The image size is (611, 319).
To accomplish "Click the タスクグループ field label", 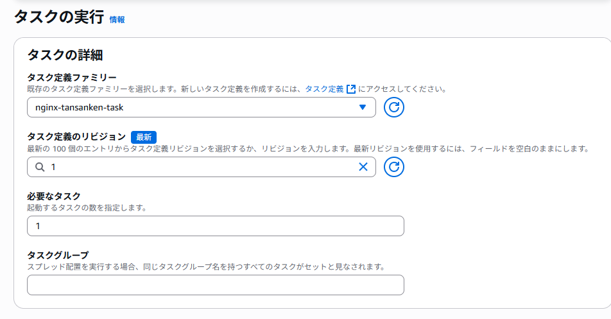I will pos(58,255).
